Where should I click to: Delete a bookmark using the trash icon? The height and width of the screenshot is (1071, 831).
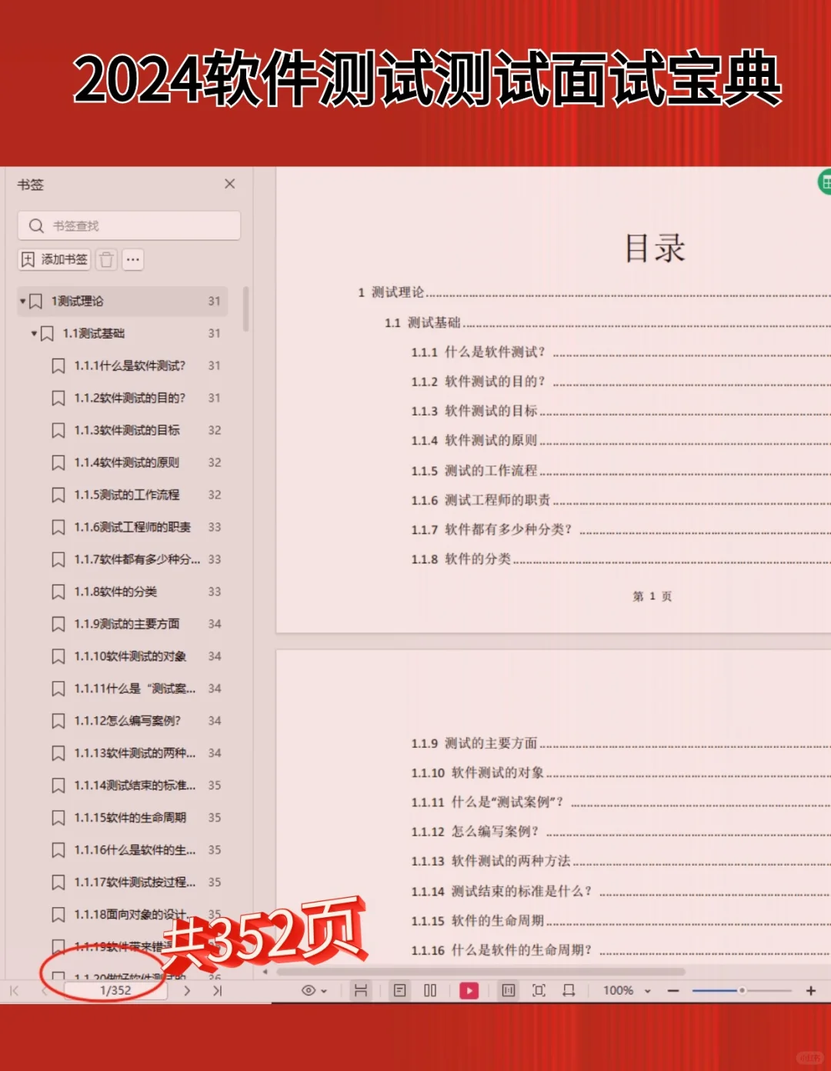[x=106, y=260]
